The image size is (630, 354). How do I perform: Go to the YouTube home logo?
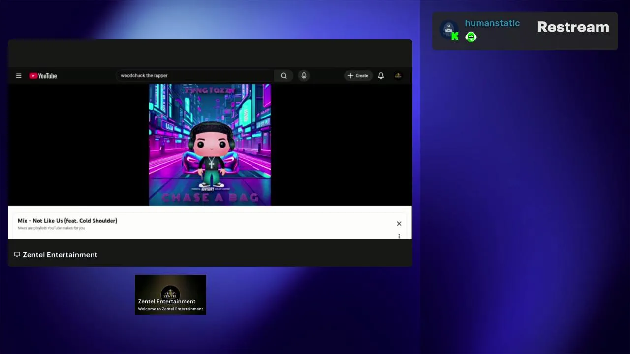coord(43,76)
